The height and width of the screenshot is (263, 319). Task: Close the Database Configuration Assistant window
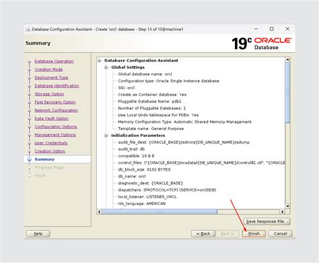[287, 29]
